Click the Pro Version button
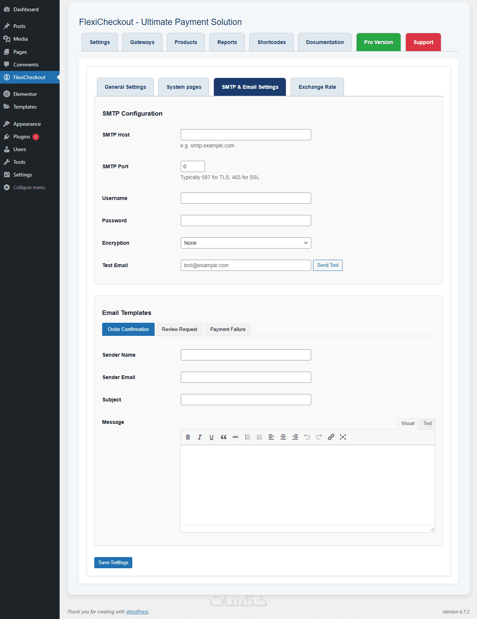The image size is (477, 619). 378,42
